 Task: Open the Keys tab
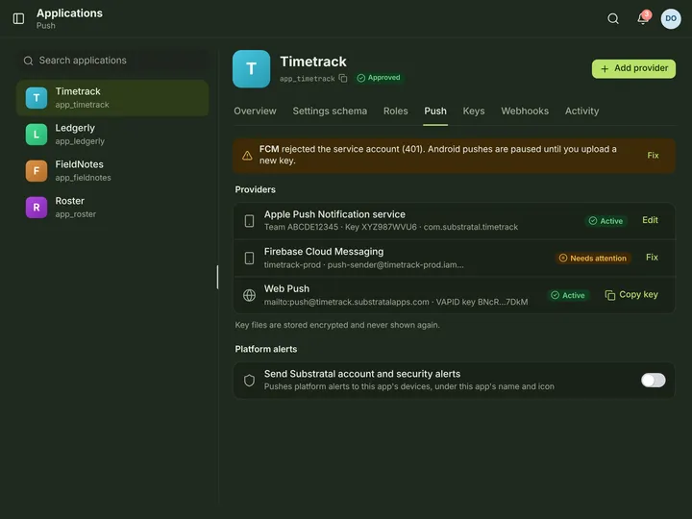click(x=474, y=111)
